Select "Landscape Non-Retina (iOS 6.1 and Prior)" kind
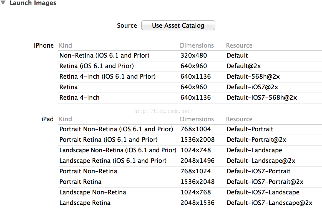Viewport: 322px width, 216px height. click(118, 150)
